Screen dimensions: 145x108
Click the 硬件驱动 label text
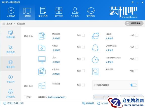pyautogui.click(x=109, y=69)
